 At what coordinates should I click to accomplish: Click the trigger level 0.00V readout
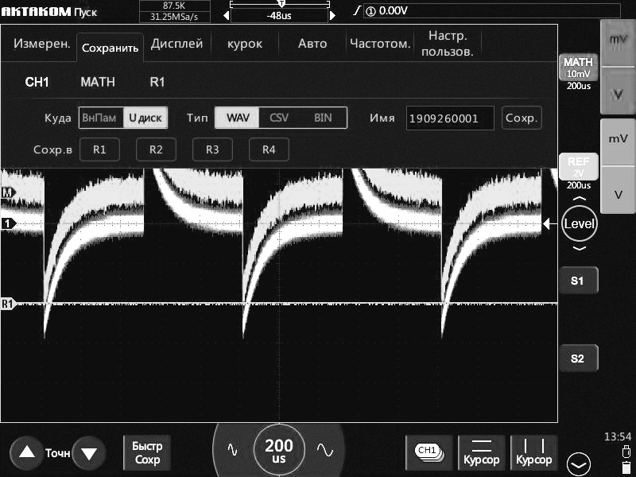(x=393, y=10)
